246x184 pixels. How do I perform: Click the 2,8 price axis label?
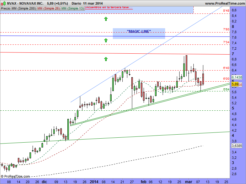coord(234,168)
